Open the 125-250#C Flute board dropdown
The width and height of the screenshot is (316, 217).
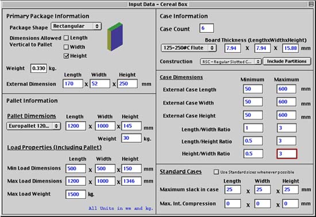click(x=188, y=48)
